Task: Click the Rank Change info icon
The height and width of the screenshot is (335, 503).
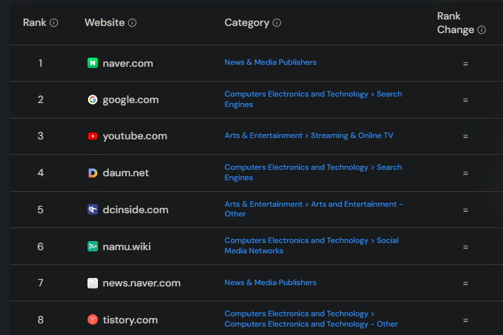Action: point(482,30)
